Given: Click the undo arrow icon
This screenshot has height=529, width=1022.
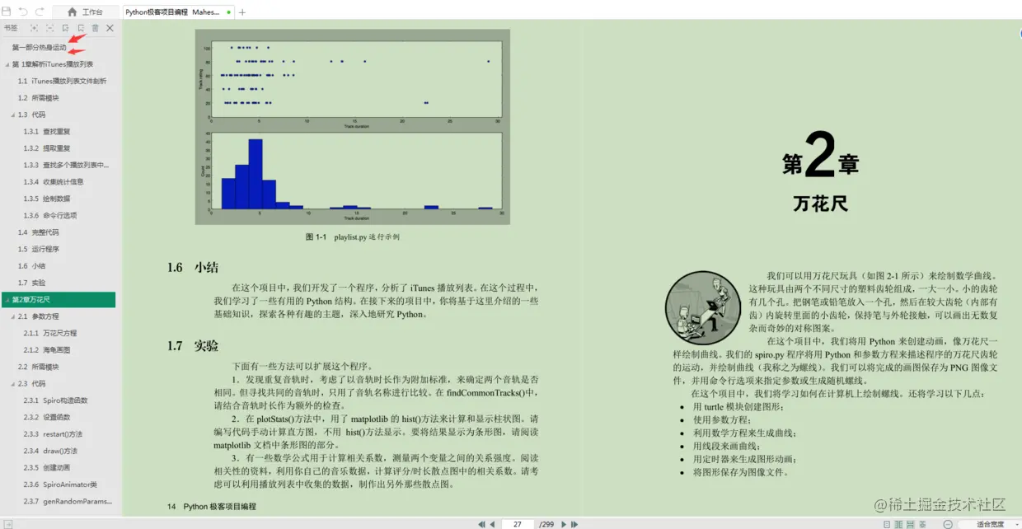Looking at the screenshot, I should pos(23,12).
